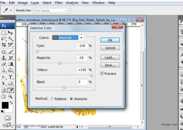Reset default foreground and background colors
Image resolution: width=183 pixels, height=130 pixels.
tap(2, 112)
